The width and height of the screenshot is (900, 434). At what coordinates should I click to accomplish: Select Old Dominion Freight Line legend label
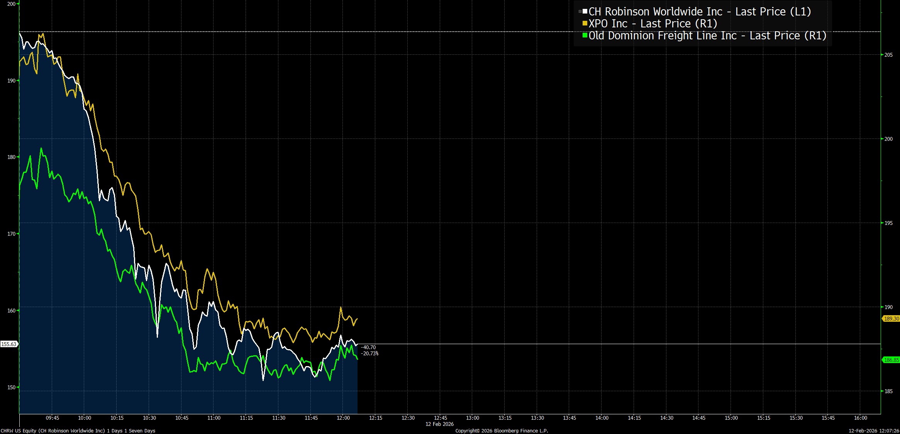[707, 35]
